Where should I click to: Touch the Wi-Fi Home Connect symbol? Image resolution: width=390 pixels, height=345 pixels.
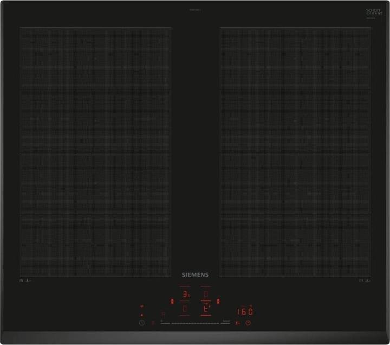pos(142,306)
